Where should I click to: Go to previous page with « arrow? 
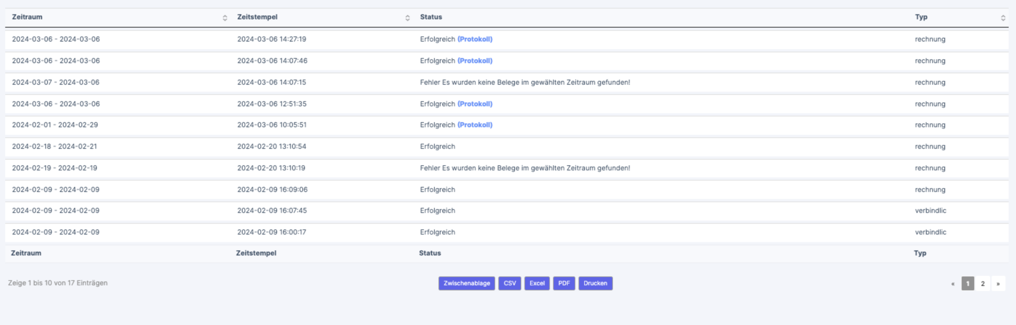(x=953, y=284)
